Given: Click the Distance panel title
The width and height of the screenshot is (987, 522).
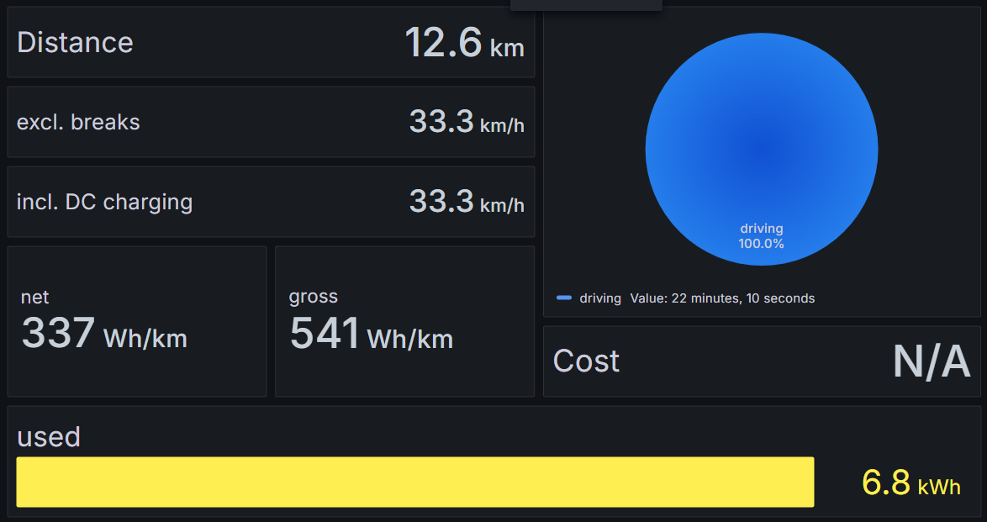Looking at the screenshot, I should pos(75,43).
